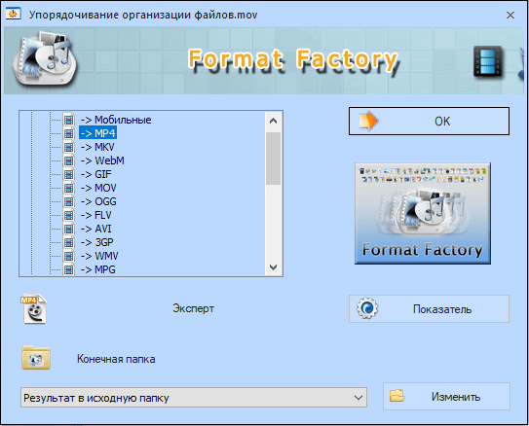Choose -> Мобильные in the format tree
Image resolution: width=529 pixels, height=426 pixels.
[x=116, y=120]
